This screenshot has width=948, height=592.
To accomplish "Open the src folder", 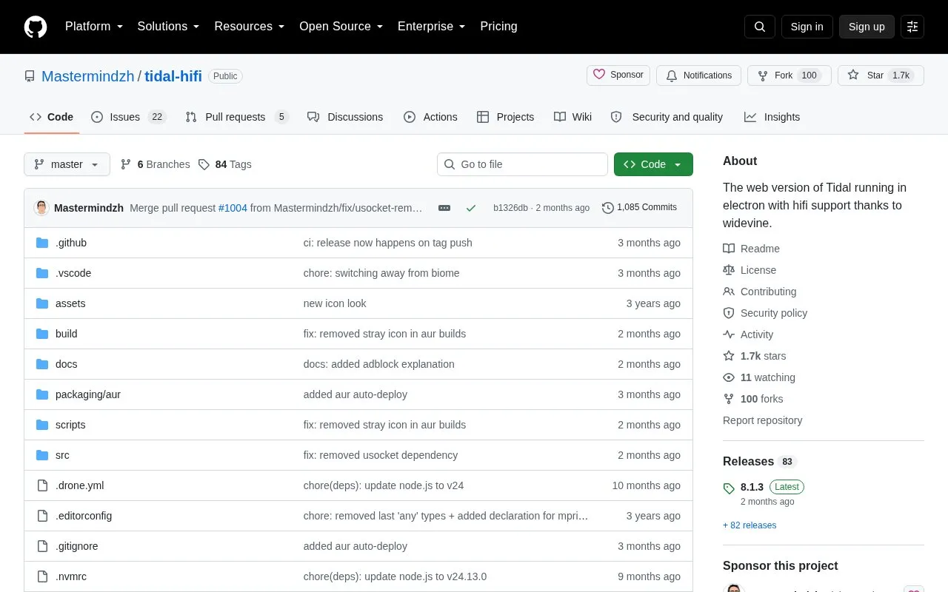I will click(62, 455).
